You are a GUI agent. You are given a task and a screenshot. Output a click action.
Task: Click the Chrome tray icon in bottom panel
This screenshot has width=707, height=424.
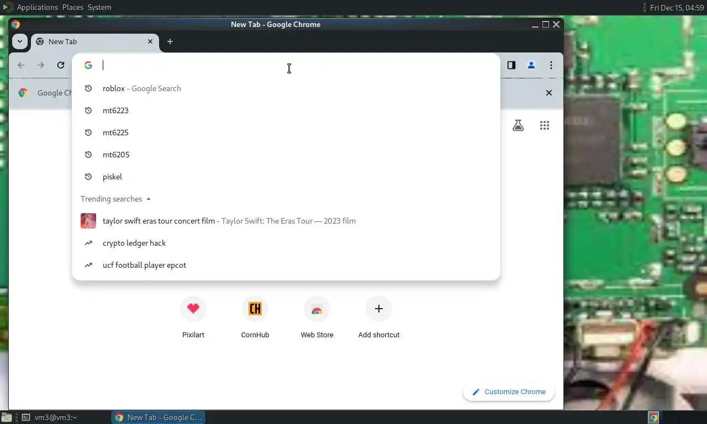653,417
